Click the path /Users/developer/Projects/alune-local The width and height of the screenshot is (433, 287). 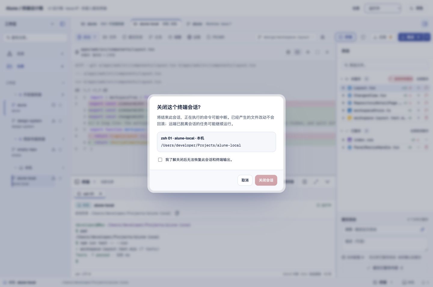tap(201, 145)
